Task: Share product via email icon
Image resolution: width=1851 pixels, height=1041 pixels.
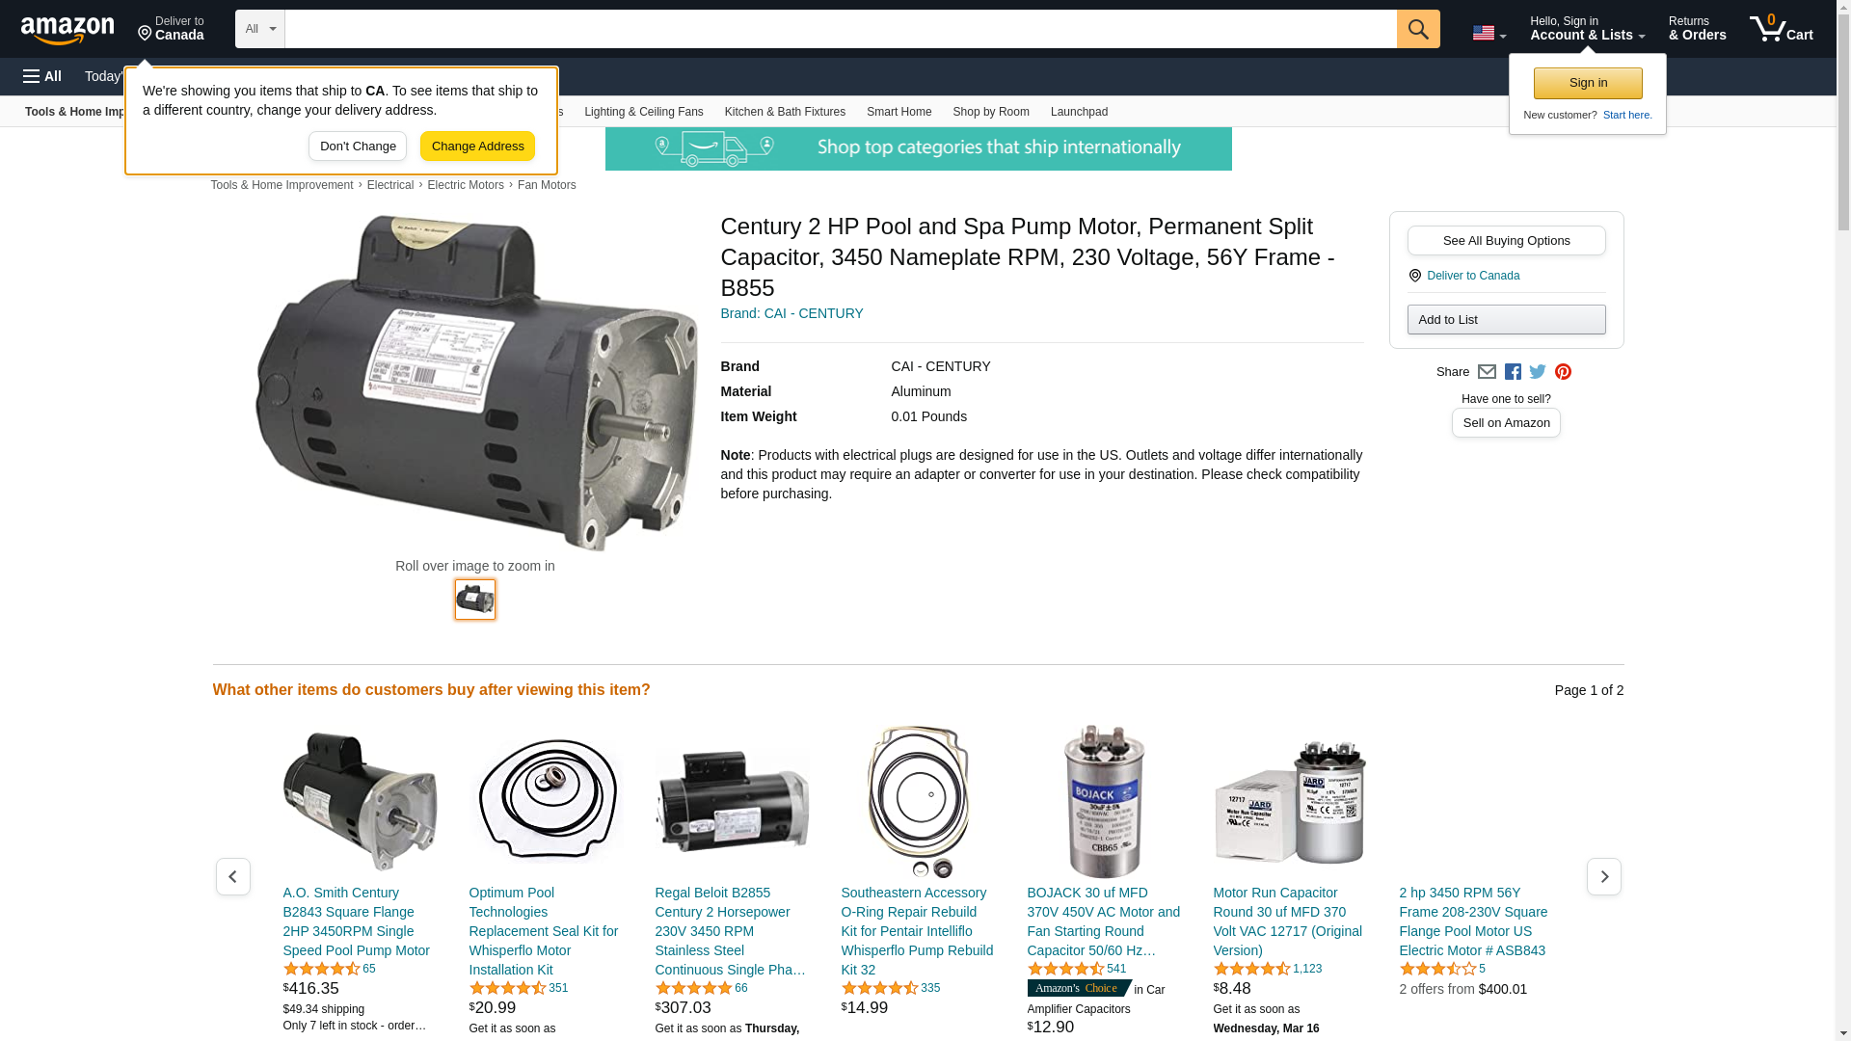Action: pyautogui.click(x=1487, y=372)
